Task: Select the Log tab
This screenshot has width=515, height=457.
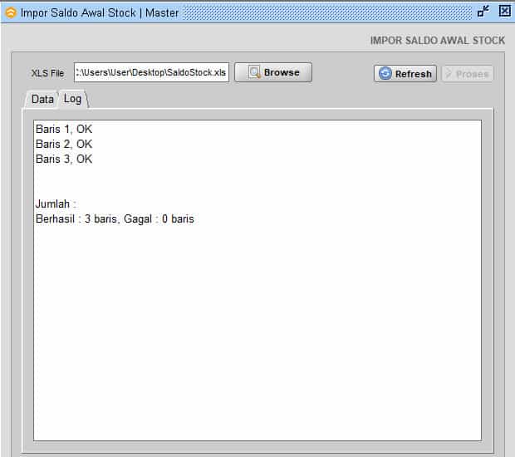Action: [73, 99]
